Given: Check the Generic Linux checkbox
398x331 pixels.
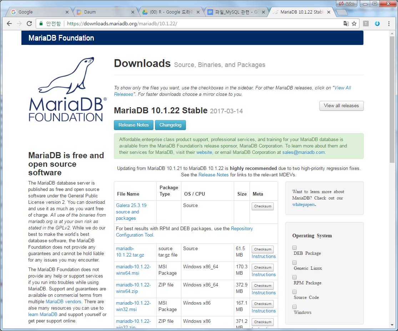Looking at the screenshot, I should (x=294, y=263).
